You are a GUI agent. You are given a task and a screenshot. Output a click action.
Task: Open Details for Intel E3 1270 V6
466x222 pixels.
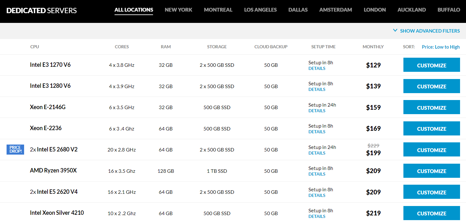pyautogui.click(x=317, y=68)
